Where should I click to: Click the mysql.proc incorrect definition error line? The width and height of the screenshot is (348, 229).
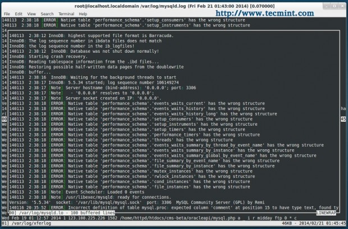pos(174,208)
